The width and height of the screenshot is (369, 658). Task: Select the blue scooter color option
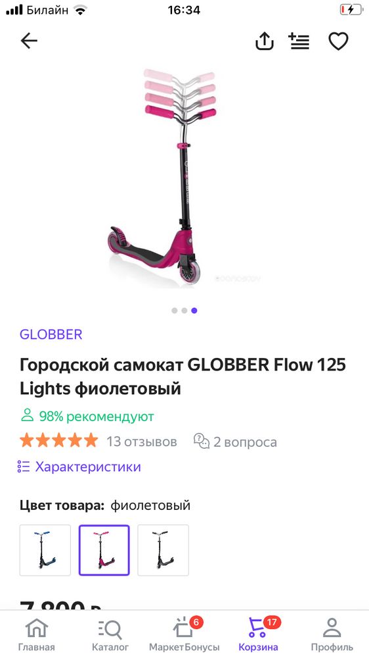coord(45,550)
